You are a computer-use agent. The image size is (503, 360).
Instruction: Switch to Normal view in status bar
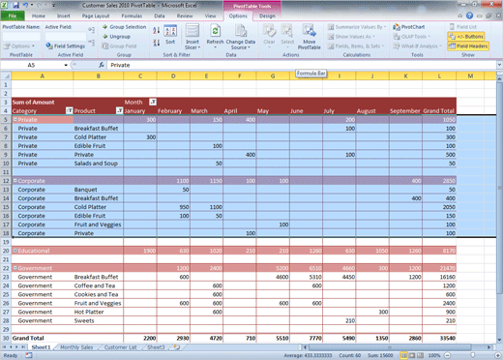403,355
